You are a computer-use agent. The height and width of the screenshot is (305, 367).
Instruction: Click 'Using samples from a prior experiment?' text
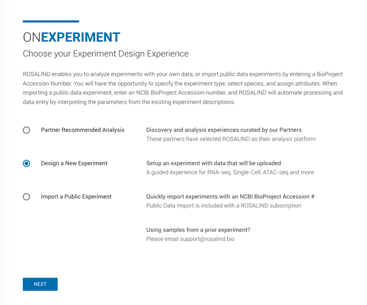click(x=198, y=230)
